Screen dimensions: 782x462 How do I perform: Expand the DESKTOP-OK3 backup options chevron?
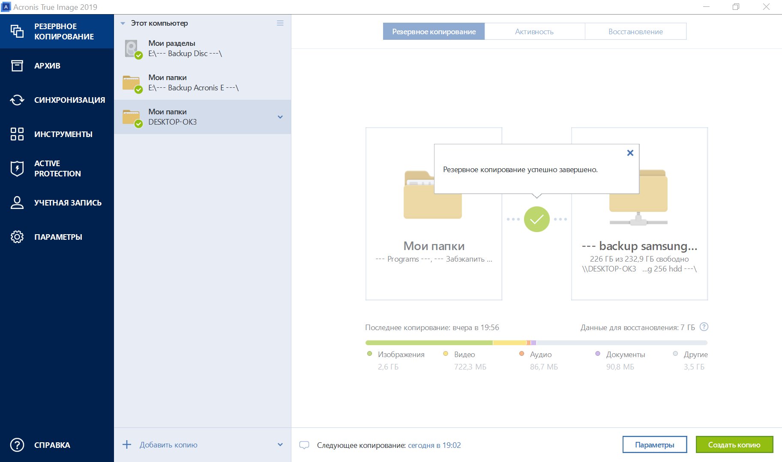(280, 117)
